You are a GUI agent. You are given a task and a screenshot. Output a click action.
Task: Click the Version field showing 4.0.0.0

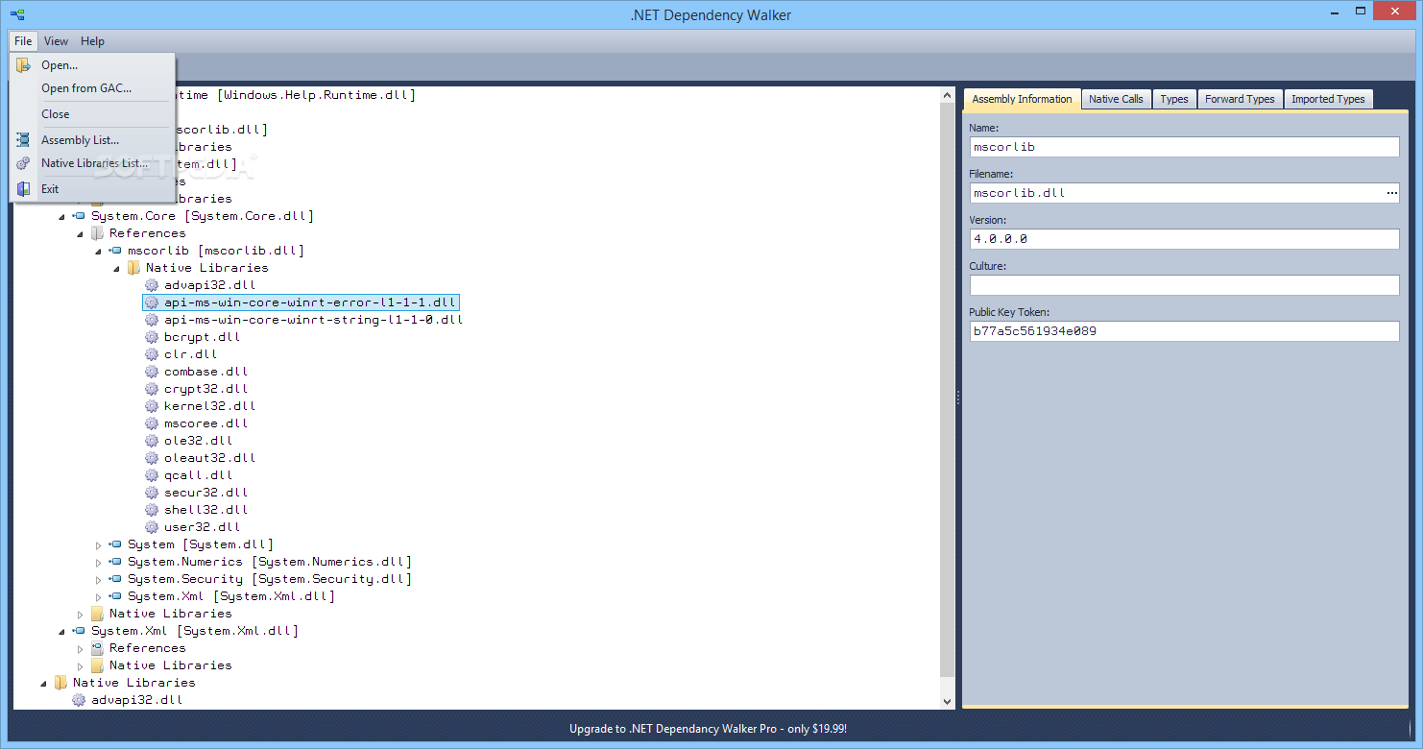click(x=1184, y=239)
